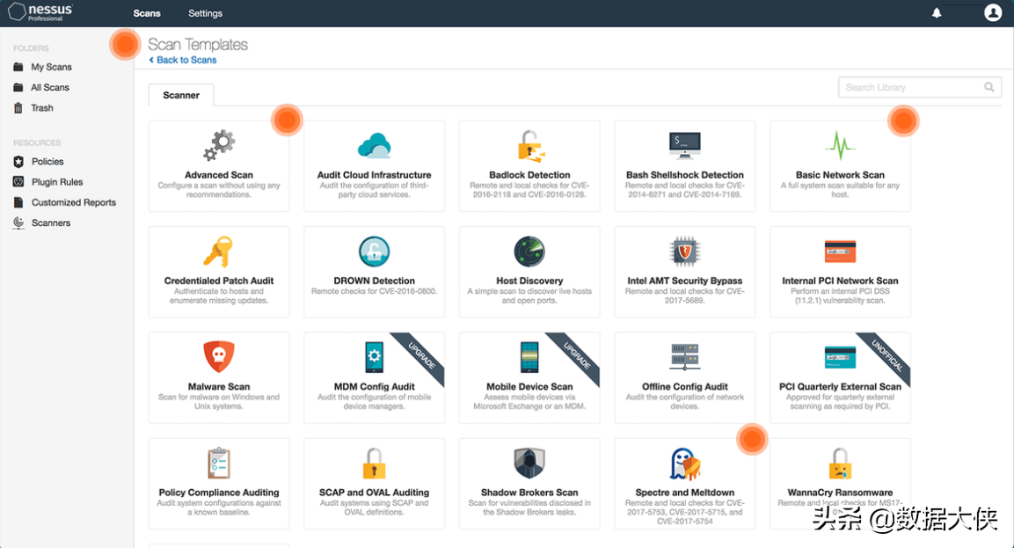
Task: Click the Audit Cloud Infrastructure title text
Action: [375, 175]
